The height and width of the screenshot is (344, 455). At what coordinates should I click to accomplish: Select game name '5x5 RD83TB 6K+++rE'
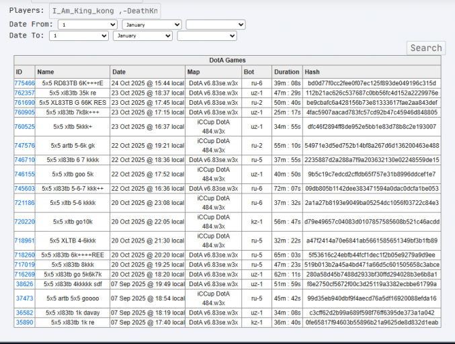[x=73, y=83]
